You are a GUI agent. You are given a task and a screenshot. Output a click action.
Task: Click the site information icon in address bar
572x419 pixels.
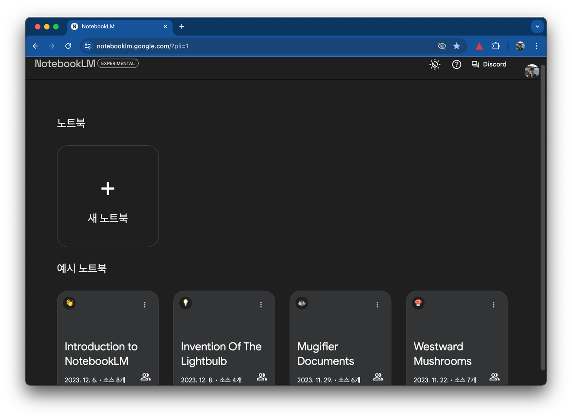point(88,46)
